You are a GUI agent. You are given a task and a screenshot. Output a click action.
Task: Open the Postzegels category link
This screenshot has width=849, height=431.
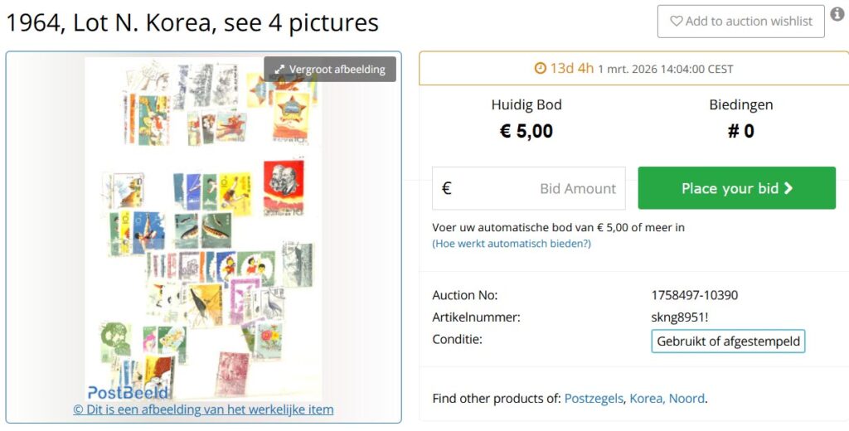pos(593,399)
